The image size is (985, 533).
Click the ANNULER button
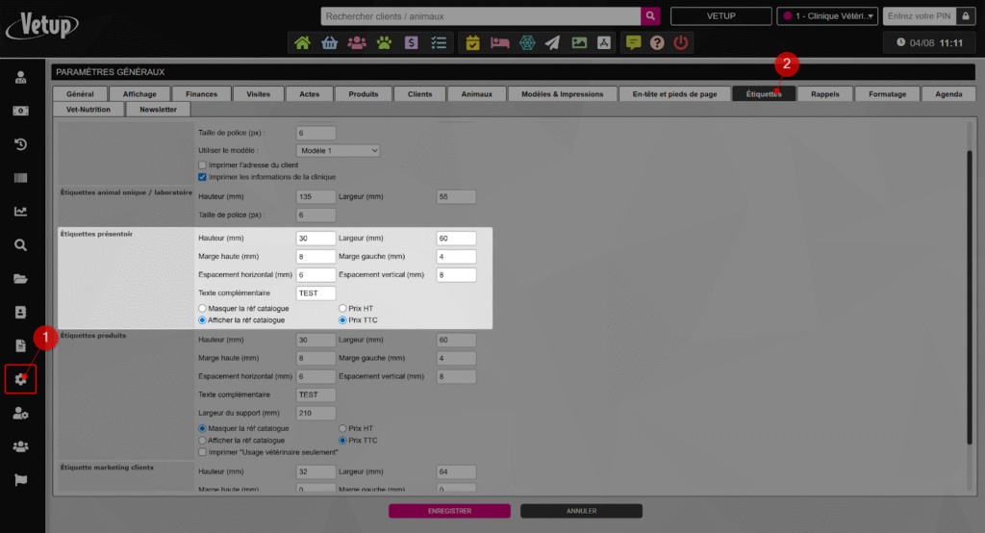pyautogui.click(x=581, y=511)
